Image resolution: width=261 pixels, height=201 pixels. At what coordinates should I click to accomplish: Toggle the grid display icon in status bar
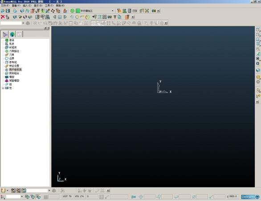point(45,197)
